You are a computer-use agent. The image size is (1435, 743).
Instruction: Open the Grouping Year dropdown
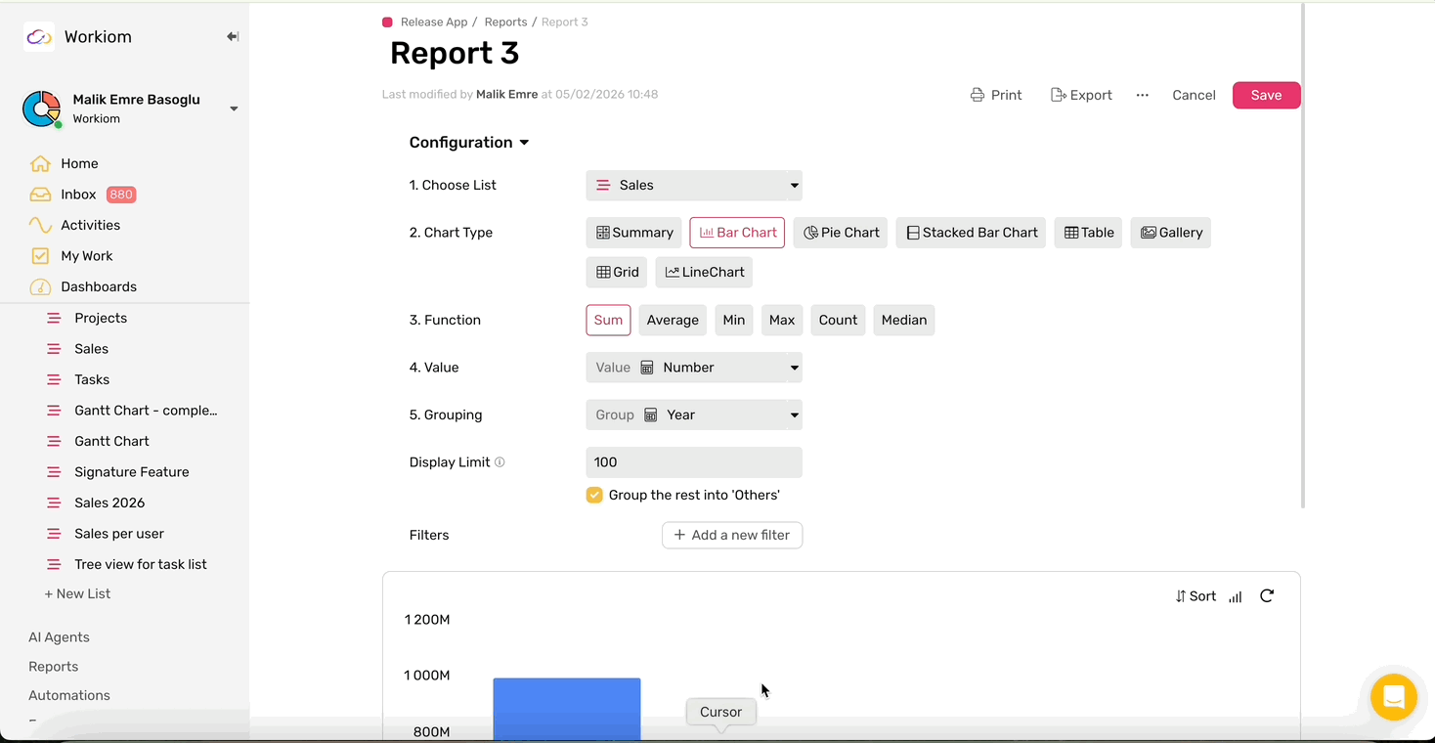pyautogui.click(x=694, y=415)
